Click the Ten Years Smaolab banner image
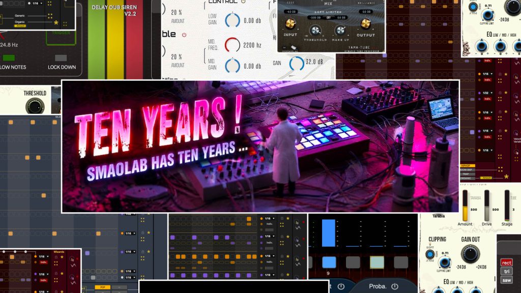Screen dimensions: 521x293 pyautogui.click(x=260, y=146)
